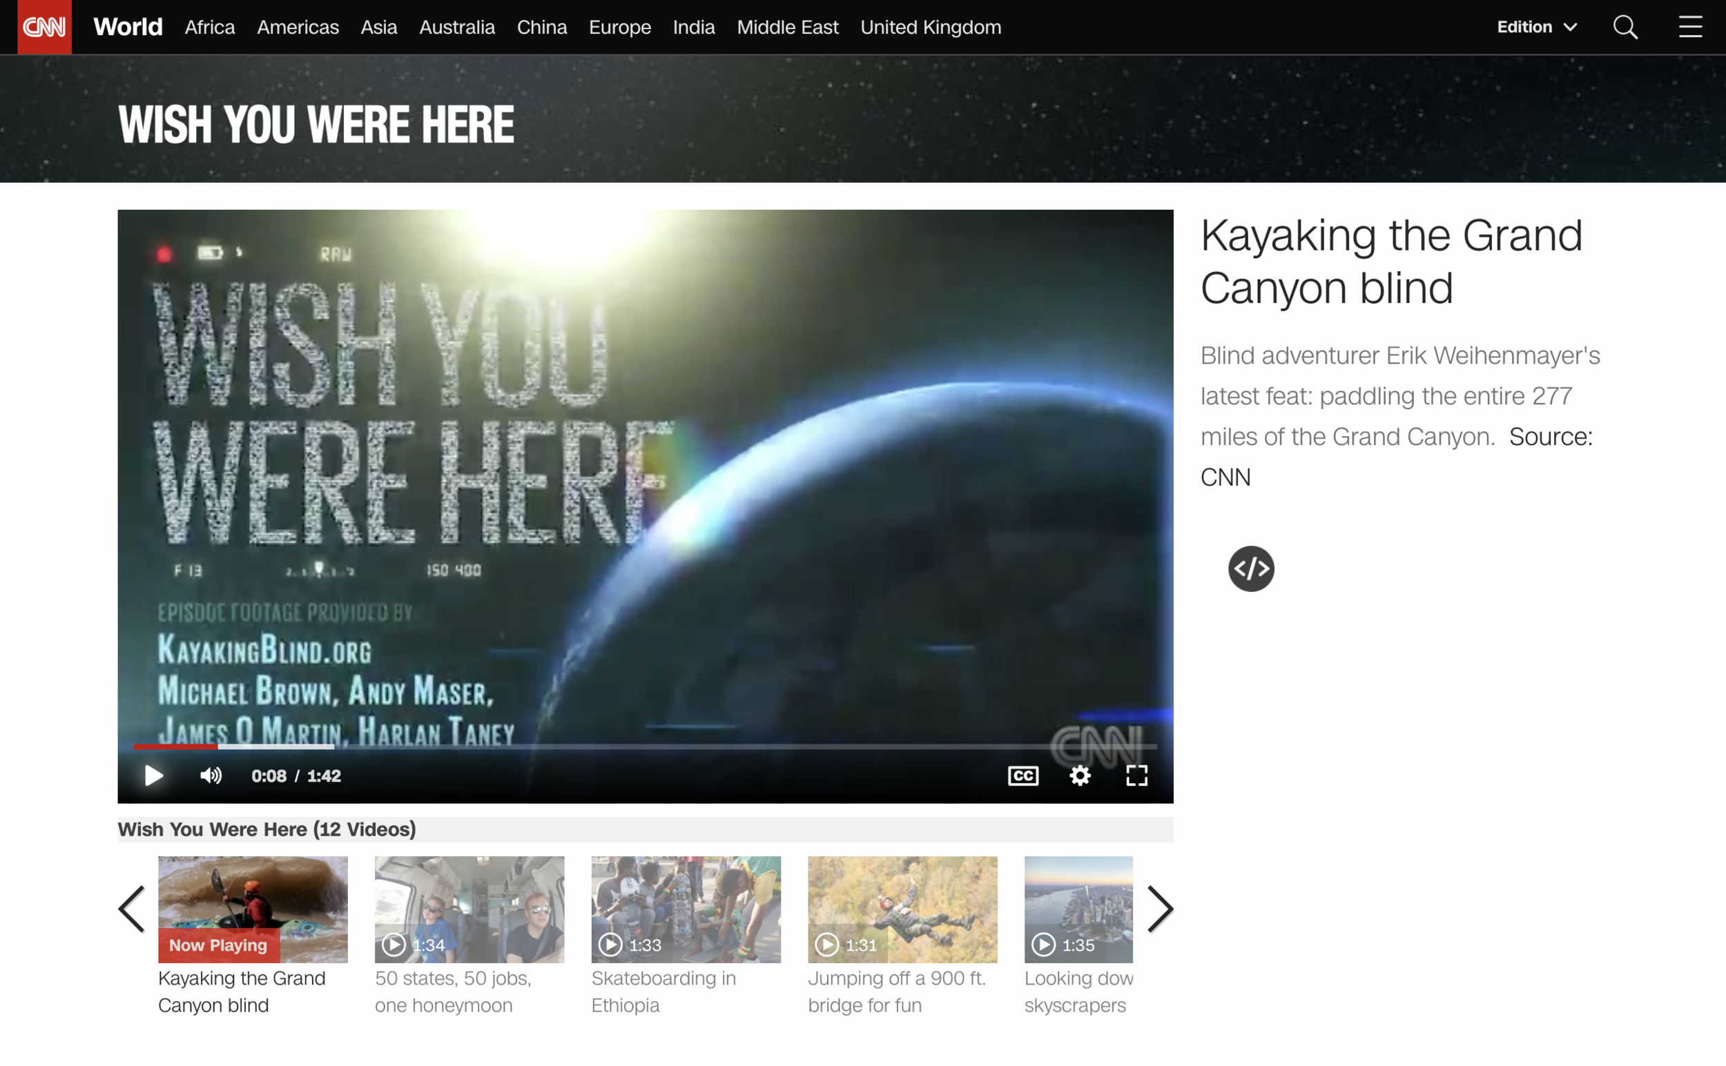This screenshot has height=1066, width=1726.
Task: Click the 'Now Playing' badge
Action: [219, 945]
